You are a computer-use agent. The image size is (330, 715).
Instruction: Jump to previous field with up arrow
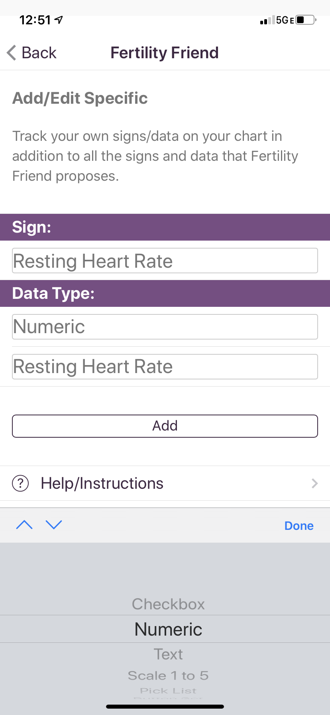pyautogui.click(x=24, y=525)
